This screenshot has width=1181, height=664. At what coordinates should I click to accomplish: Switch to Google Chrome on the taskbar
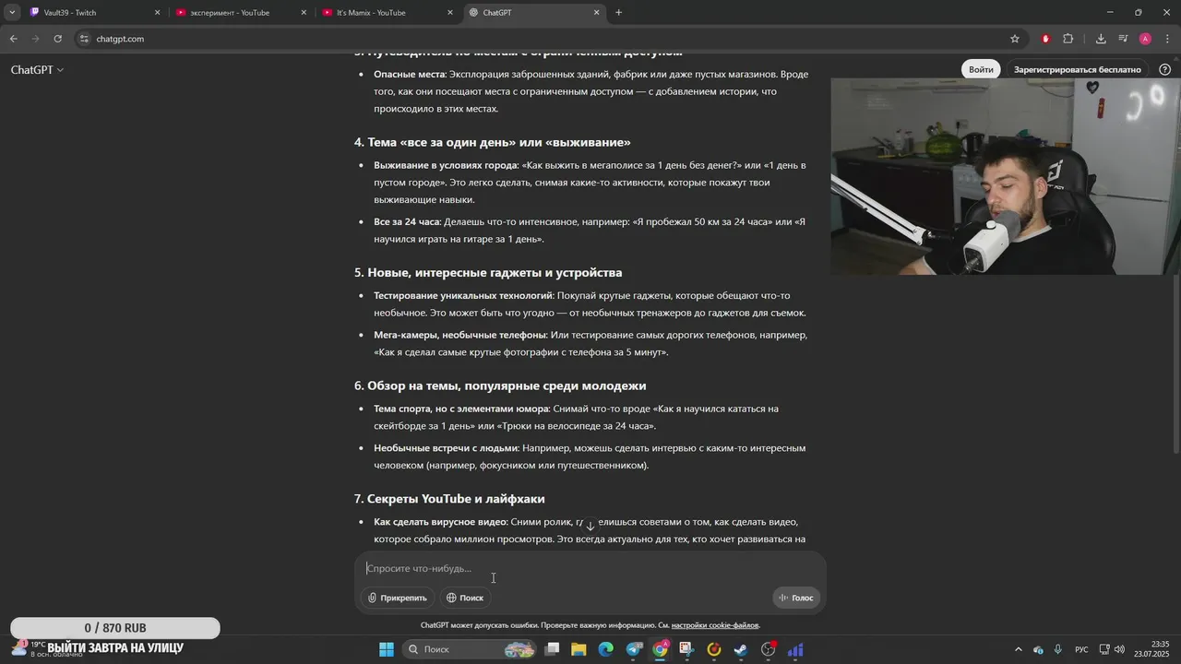[660, 649]
